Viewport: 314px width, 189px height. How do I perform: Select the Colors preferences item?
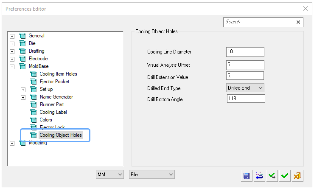click(x=46, y=120)
